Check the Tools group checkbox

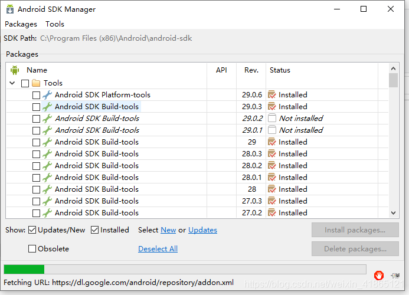[25, 83]
